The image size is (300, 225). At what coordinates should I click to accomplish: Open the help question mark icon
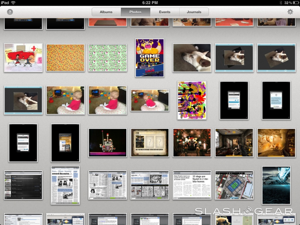tap(10, 12)
